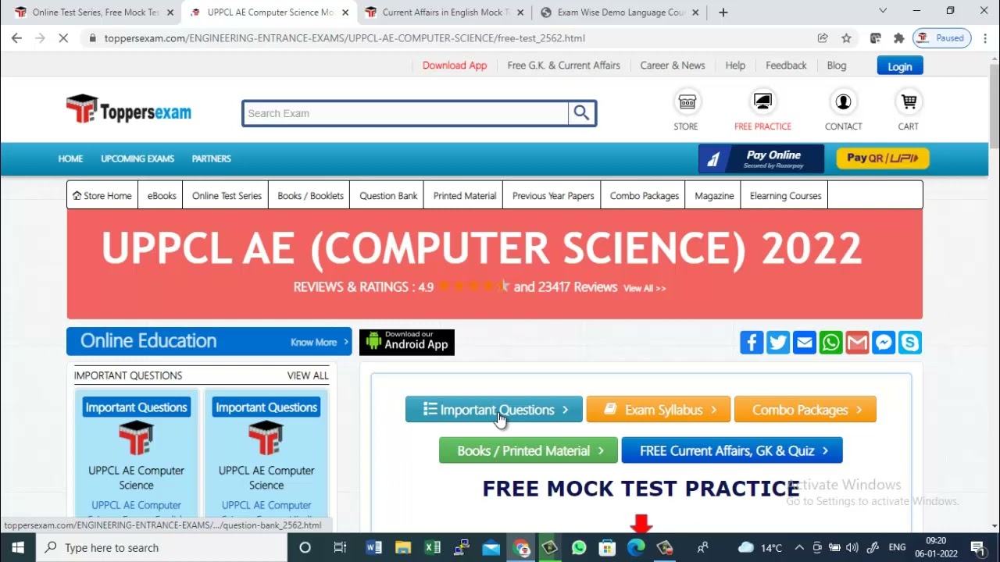Open Task View on taskbar
The height and width of the screenshot is (562, 1000).
click(x=340, y=548)
